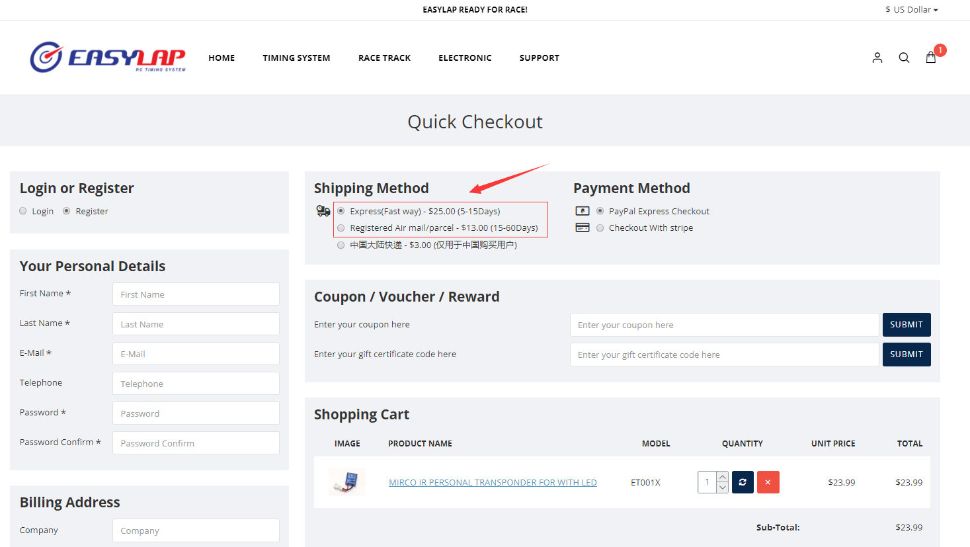Viewport: 970px width, 547px height.
Task: Focus the E-Mail field
Action: tap(196, 354)
